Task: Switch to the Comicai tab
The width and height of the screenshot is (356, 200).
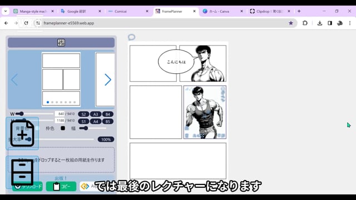Action: pyautogui.click(x=128, y=11)
